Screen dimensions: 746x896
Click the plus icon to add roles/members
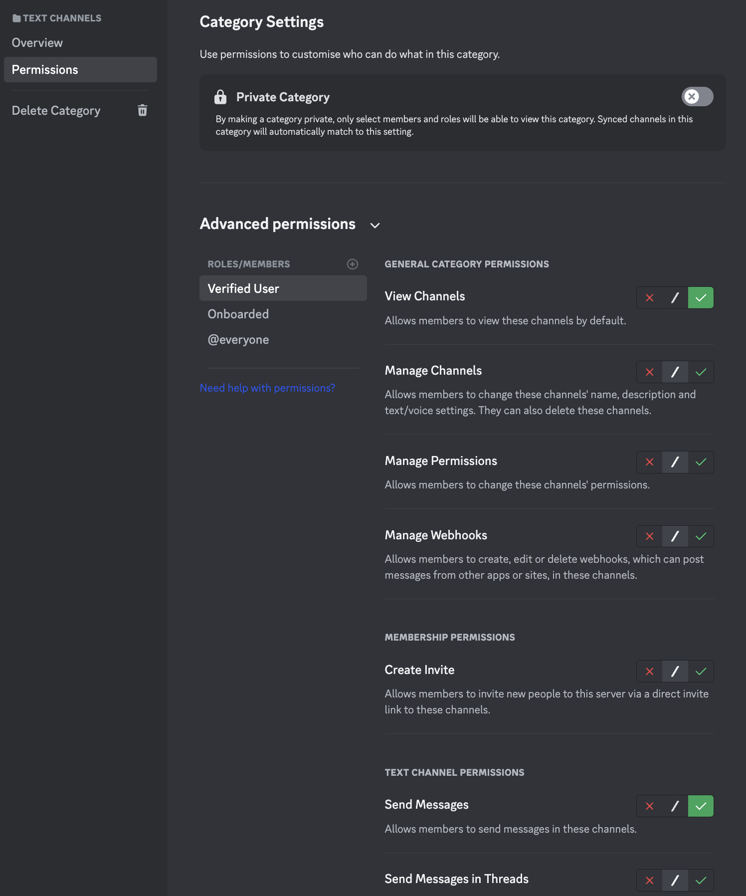tap(353, 264)
